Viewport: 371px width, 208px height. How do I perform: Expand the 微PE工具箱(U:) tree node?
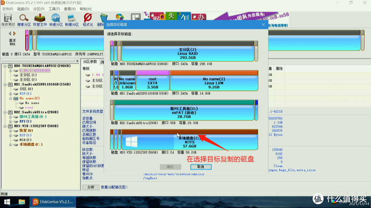click(x=10, y=117)
